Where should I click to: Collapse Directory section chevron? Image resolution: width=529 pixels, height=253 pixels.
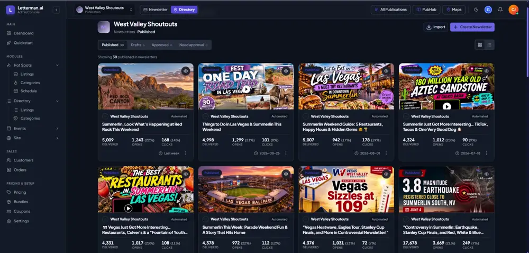57,101
